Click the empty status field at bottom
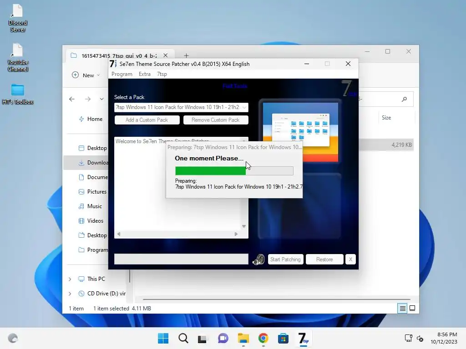 coord(181,259)
